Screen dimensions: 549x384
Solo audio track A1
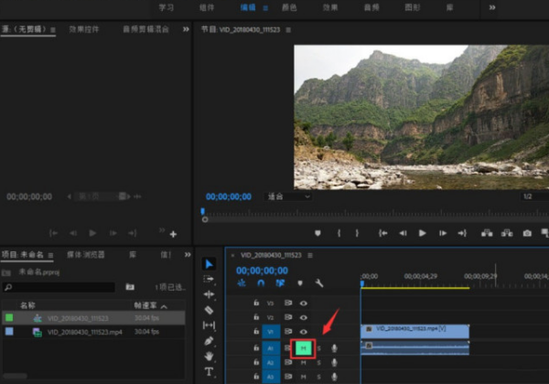click(x=319, y=347)
